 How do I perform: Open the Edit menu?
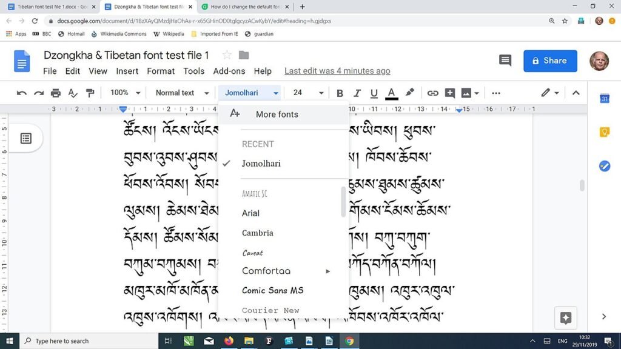(x=73, y=71)
